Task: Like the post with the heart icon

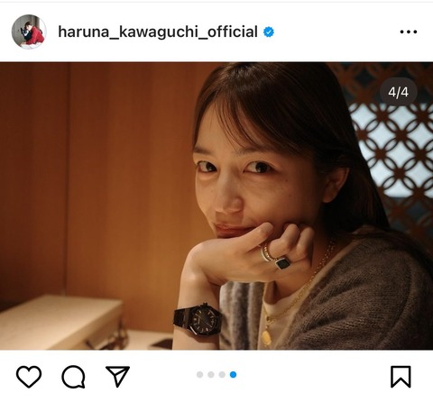Action: coord(29,377)
